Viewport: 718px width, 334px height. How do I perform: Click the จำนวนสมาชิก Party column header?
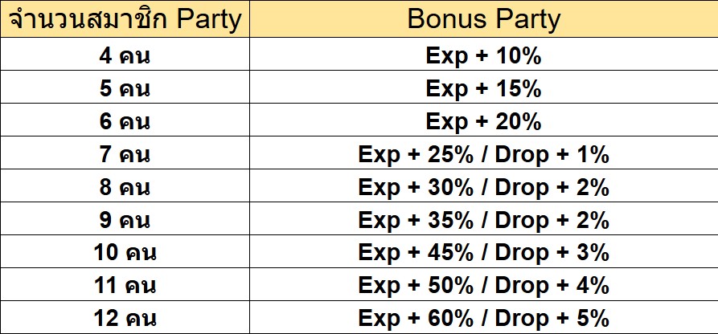pos(125,18)
